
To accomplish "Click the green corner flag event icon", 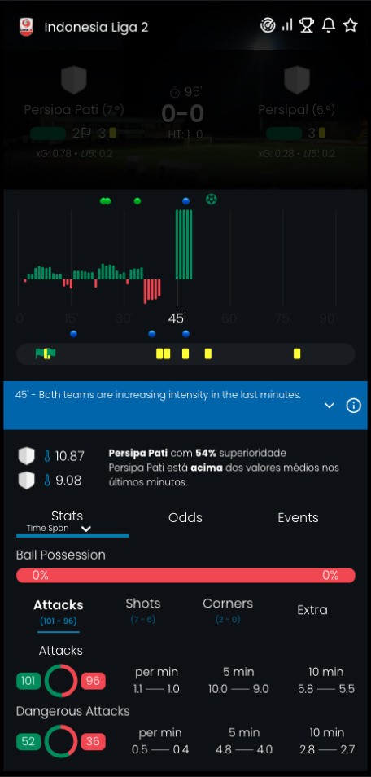I will 40,353.
